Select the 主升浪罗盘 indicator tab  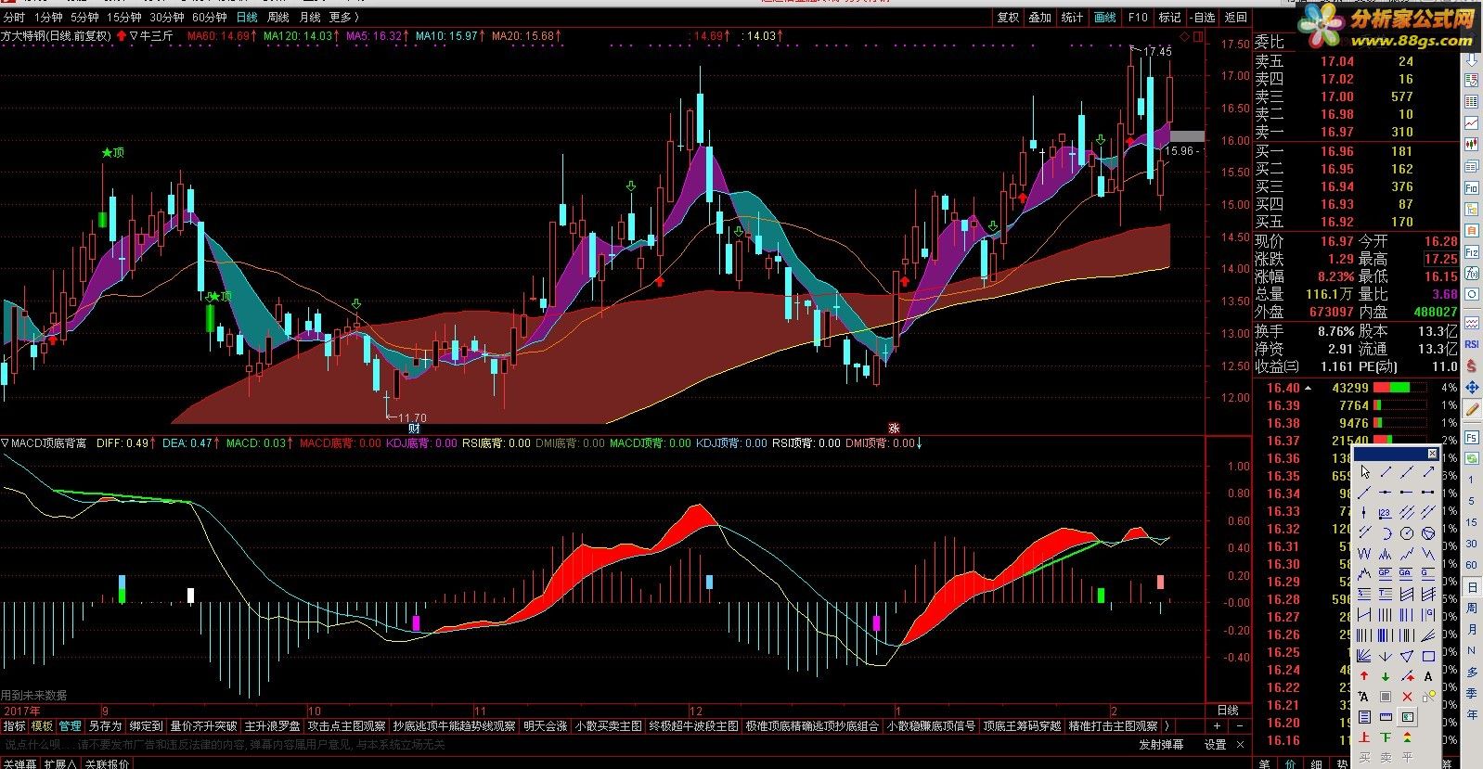[272, 726]
